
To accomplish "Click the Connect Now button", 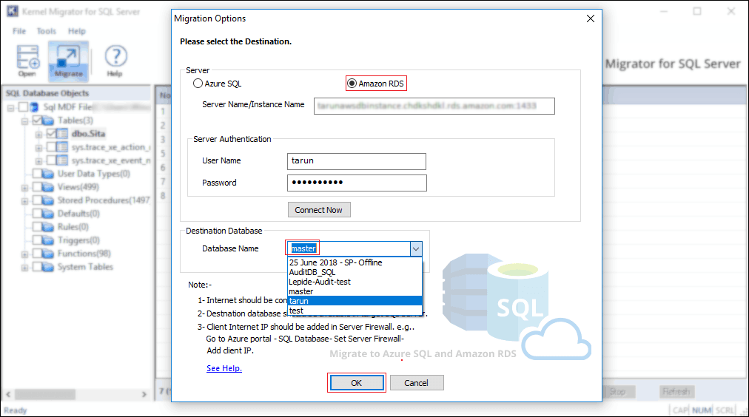I will point(318,210).
